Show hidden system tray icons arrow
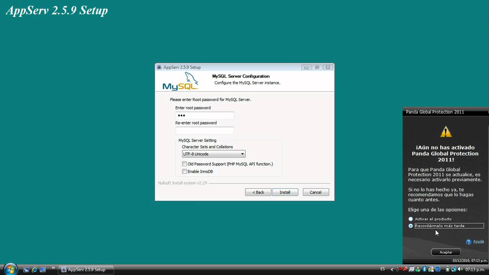 [x=392, y=270]
